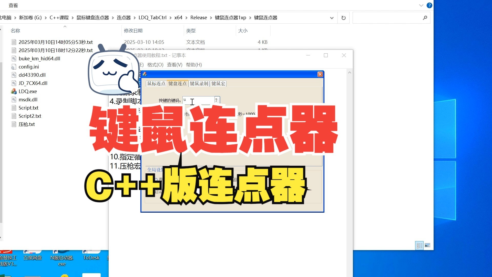Navigate to Release breadcrumb folder
This screenshot has width=492, height=277.
(x=199, y=18)
